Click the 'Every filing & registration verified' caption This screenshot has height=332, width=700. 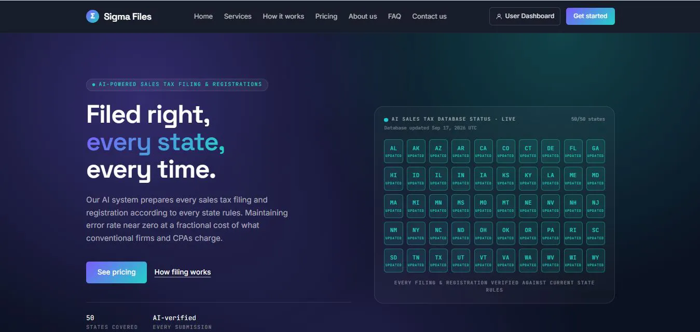(495, 286)
